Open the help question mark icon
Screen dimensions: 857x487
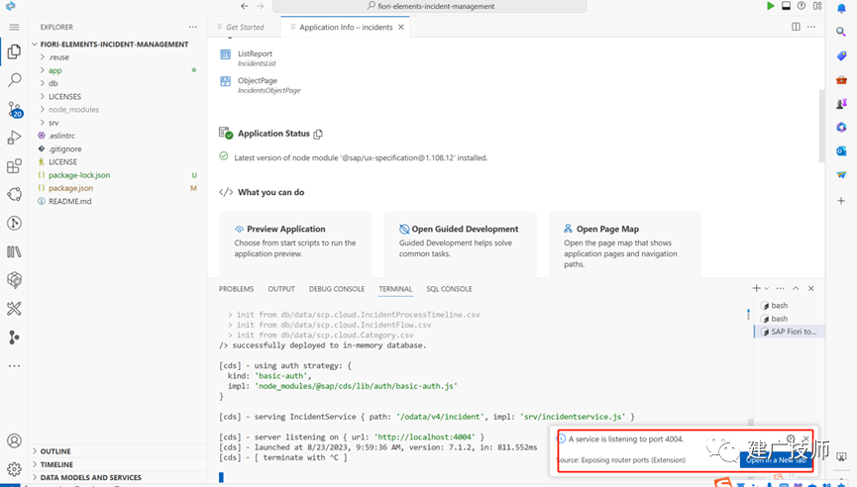802,6
